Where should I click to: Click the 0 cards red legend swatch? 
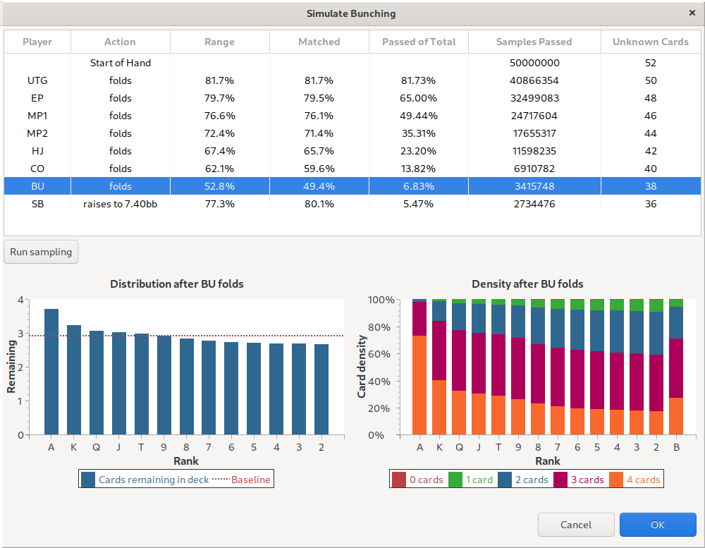coord(399,480)
